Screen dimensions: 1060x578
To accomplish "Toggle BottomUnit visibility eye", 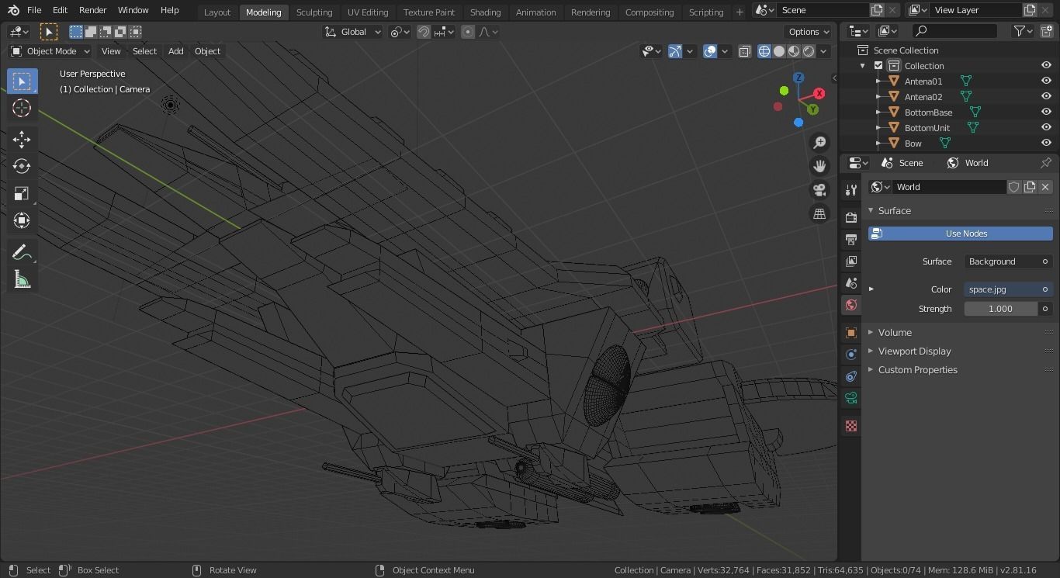I will point(1046,127).
